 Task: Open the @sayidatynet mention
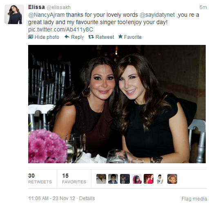(157, 15)
